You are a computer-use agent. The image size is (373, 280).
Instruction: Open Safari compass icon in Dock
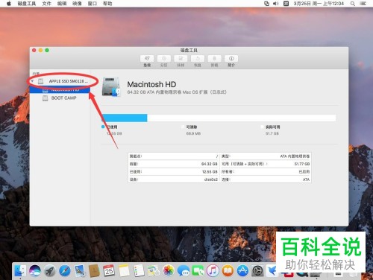65,270
